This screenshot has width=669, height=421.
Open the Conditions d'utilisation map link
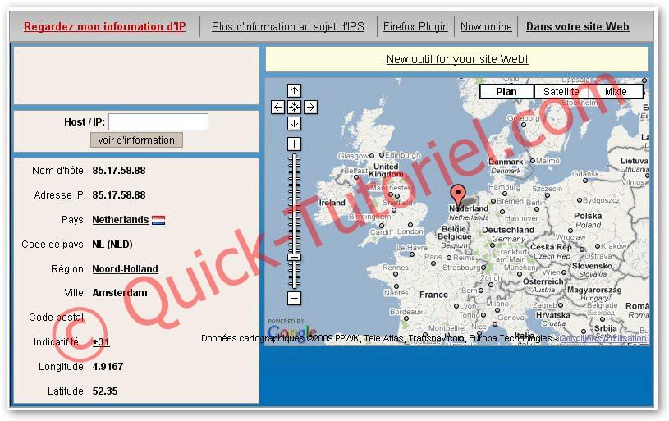pyautogui.click(x=603, y=338)
